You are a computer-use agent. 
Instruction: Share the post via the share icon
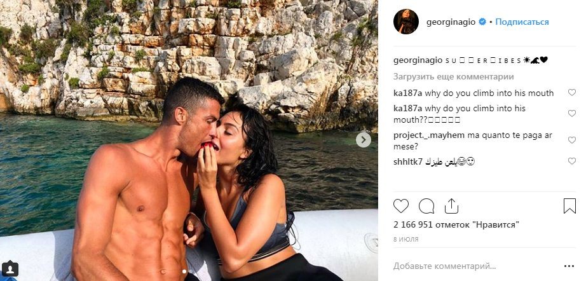pos(451,206)
